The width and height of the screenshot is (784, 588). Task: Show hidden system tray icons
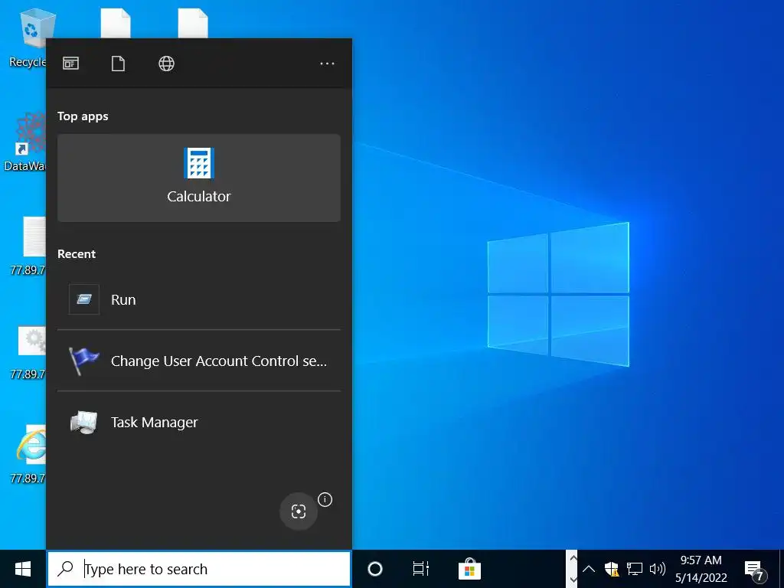589,569
